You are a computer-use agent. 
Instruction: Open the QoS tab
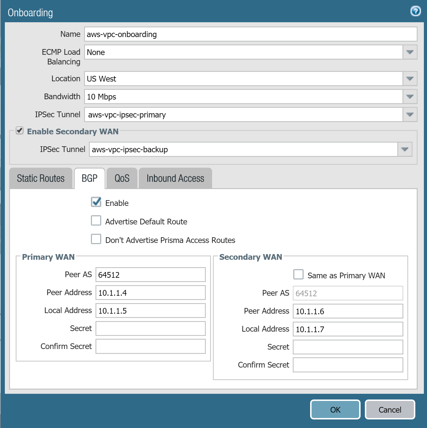click(122, 178)
